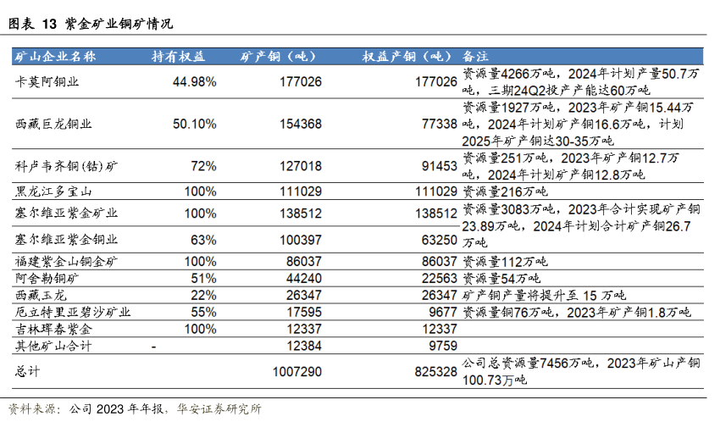720x422 pixels.
Task: Click the 50.10% ownership value
Action: [x=194, y=124]
